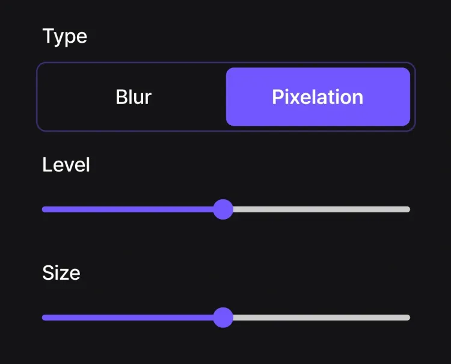The image size is (451, 364).
Task: Click the Level section label
Action: point(66,165)
